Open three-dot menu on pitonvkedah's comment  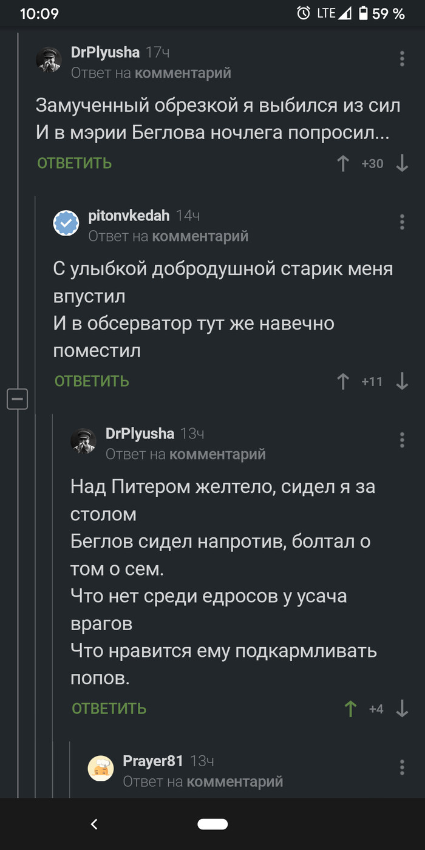pyautogui.click(x=402, y=222)
